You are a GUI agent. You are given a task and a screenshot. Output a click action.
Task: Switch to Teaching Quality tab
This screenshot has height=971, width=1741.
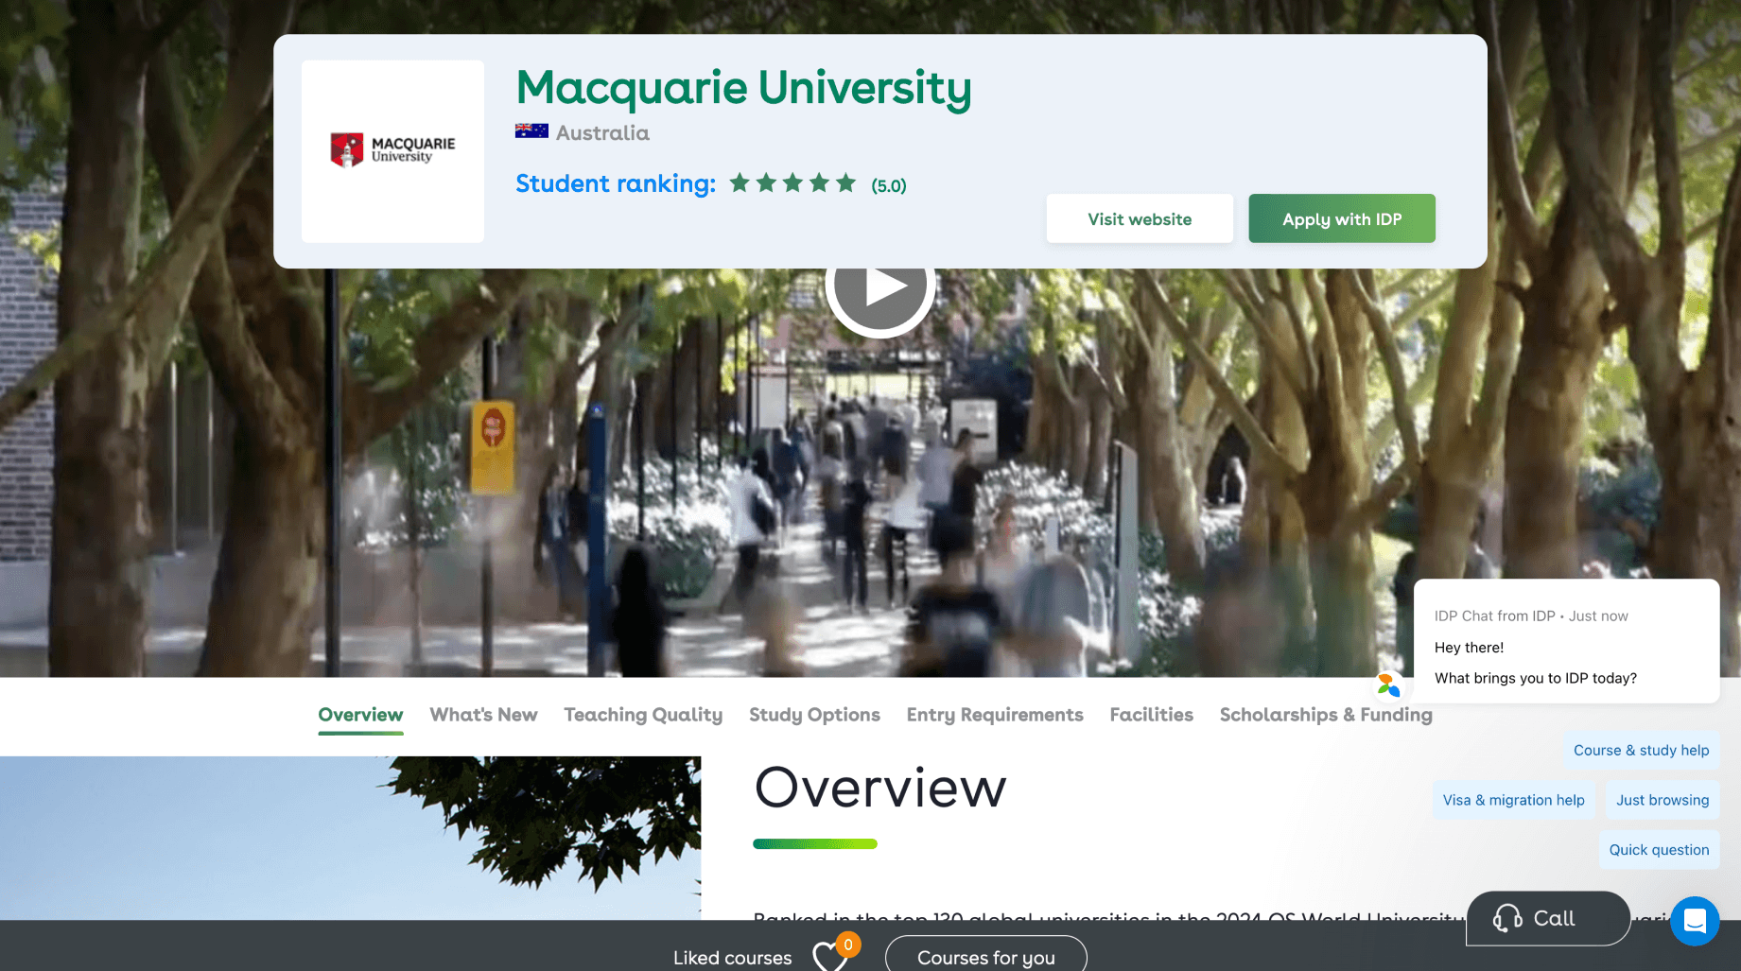pyautogui.click(x=643, y=715)
